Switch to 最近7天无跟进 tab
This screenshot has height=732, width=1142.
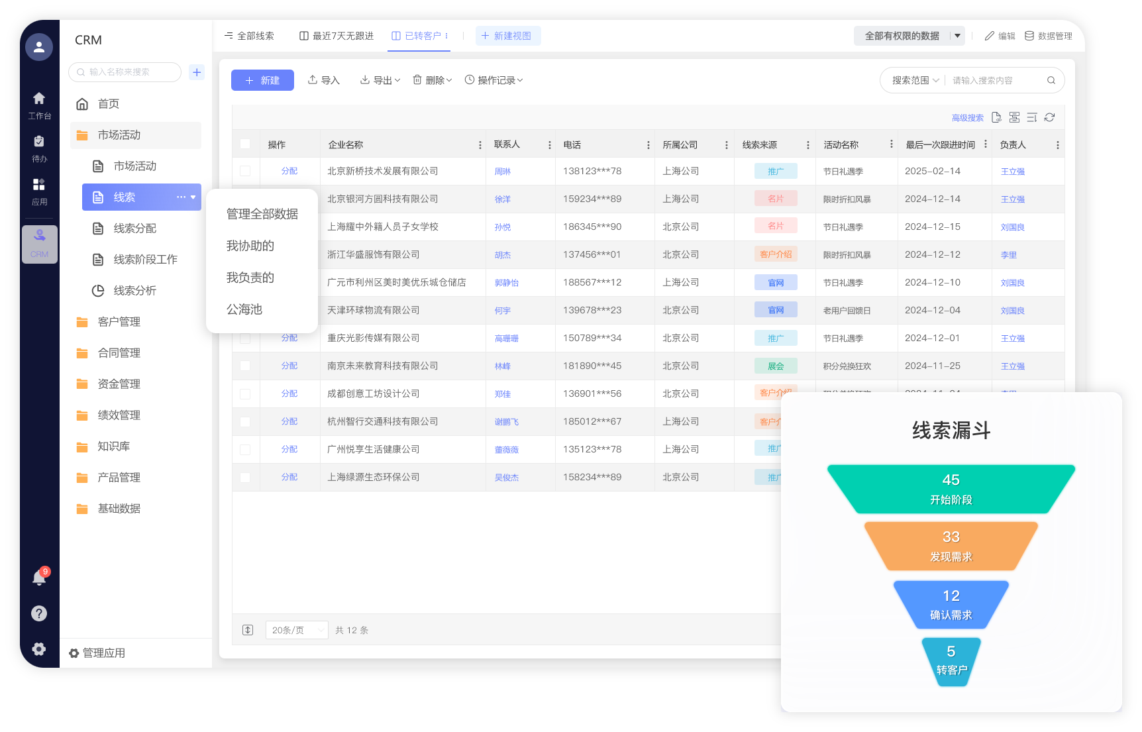(337, 36)
